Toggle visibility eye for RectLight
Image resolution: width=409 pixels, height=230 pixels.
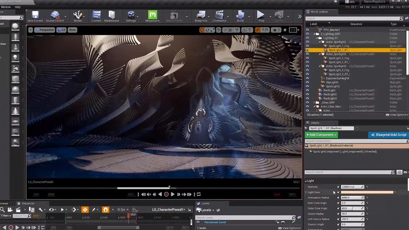pos(307,90)
